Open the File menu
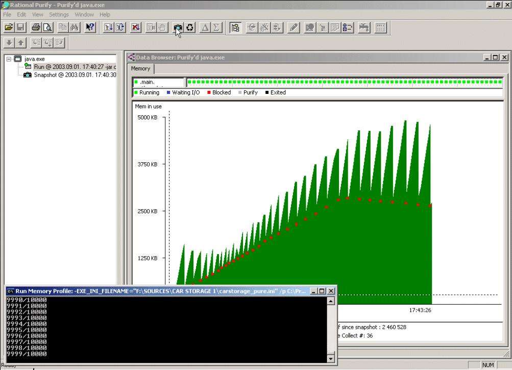This screenshot has width=512, height=370. tap(7, 14)
